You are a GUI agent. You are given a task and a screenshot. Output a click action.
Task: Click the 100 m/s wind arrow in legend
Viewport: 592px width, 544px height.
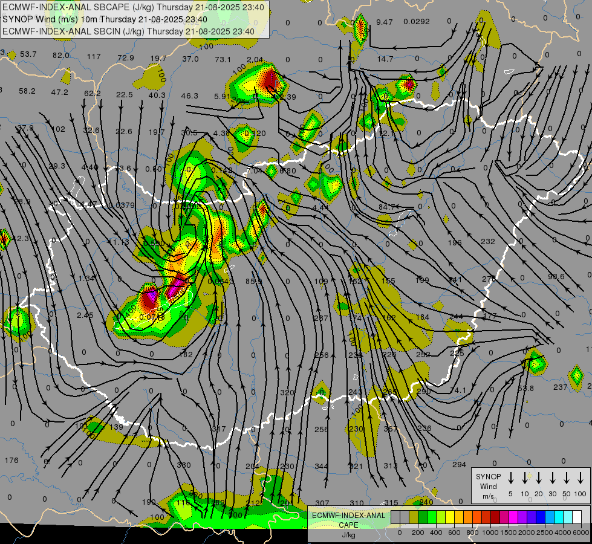tap(581, 478)
